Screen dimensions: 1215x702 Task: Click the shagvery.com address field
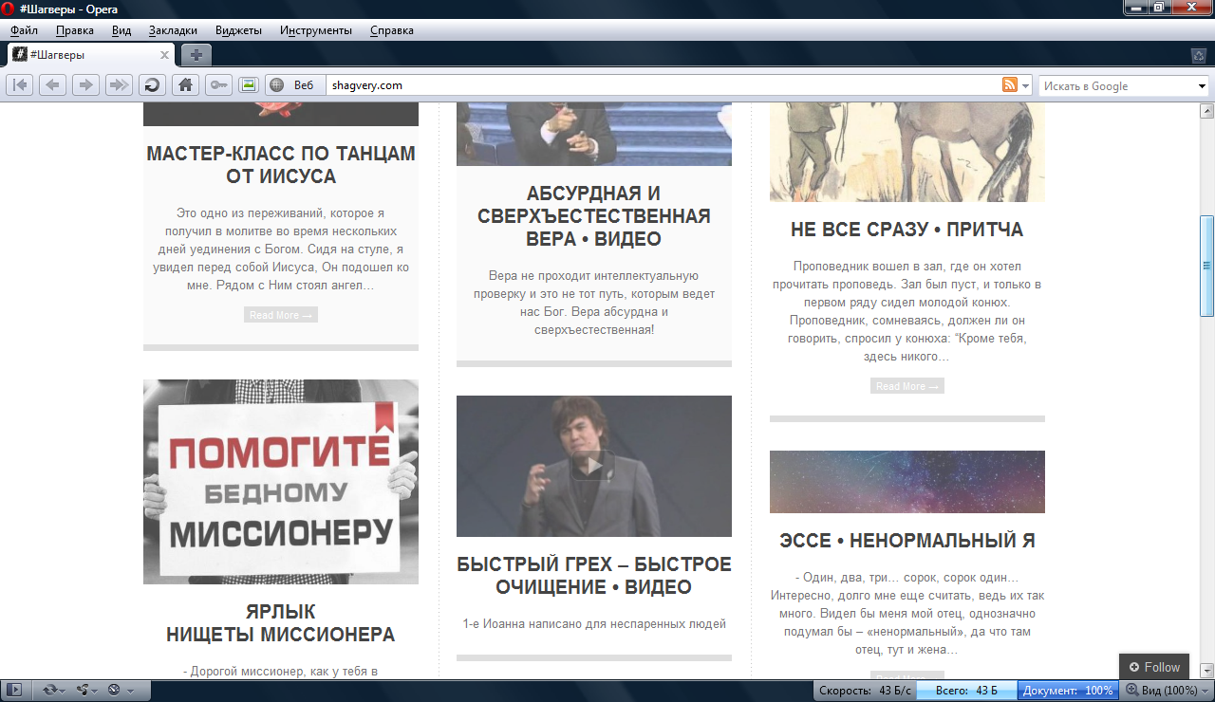tap(655, 85)
